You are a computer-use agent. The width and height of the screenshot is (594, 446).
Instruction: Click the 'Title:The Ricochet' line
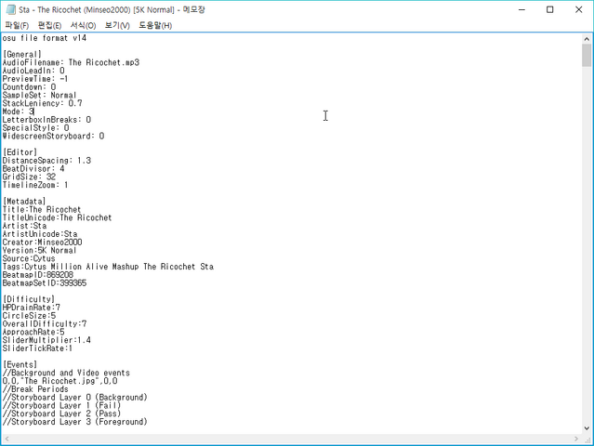click(42, 210)
